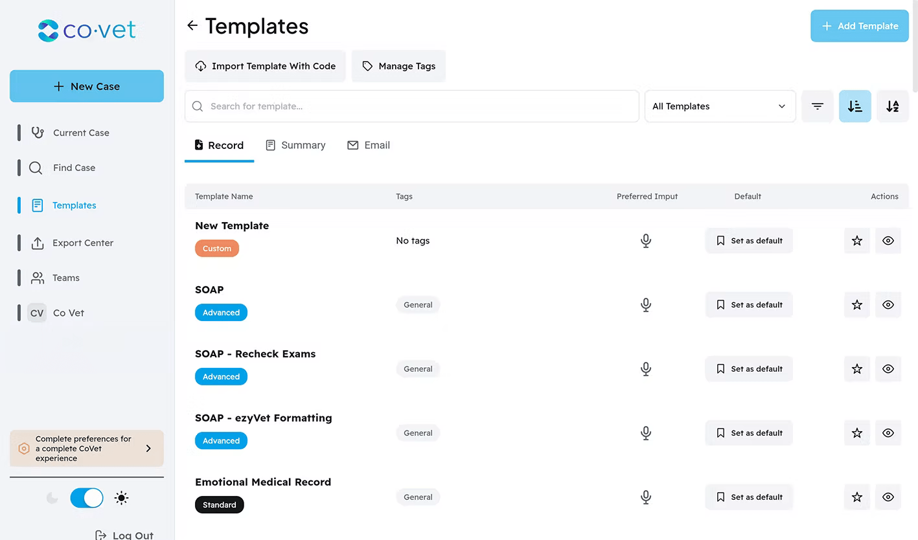Click the microphone icon for SOAP row

[646, 305]
